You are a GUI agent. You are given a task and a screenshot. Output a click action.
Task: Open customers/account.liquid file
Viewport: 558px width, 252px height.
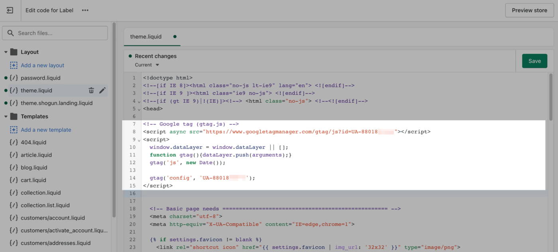coord(53,218)
